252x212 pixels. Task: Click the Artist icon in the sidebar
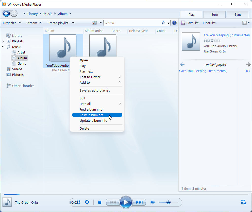tap(14, 52)
